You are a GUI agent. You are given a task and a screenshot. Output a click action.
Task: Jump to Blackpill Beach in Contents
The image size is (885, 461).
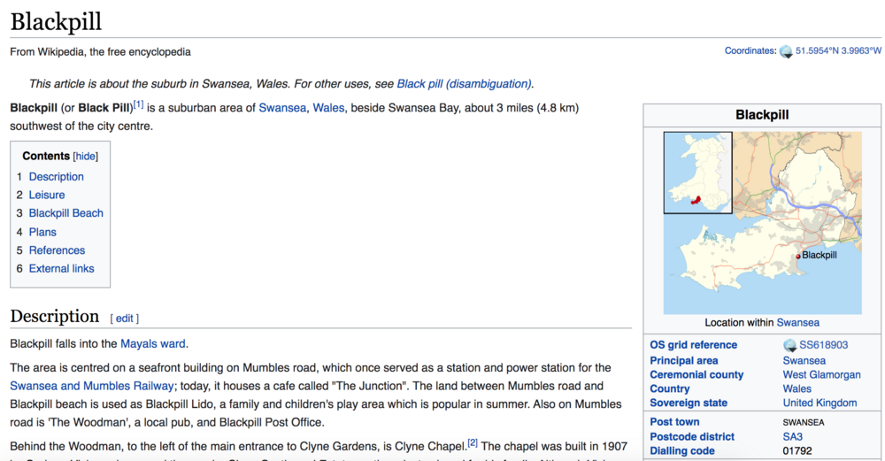[x=66, y=213]
